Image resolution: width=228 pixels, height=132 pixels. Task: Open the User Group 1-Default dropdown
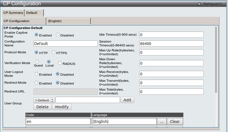tap(44, 100)
